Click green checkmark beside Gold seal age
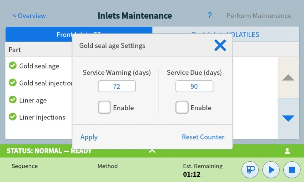Viewport: 304px width, 182px height. 13,66
